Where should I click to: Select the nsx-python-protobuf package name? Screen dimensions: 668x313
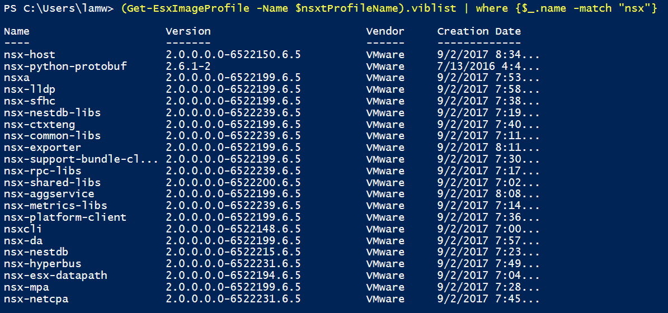point(65,67)
